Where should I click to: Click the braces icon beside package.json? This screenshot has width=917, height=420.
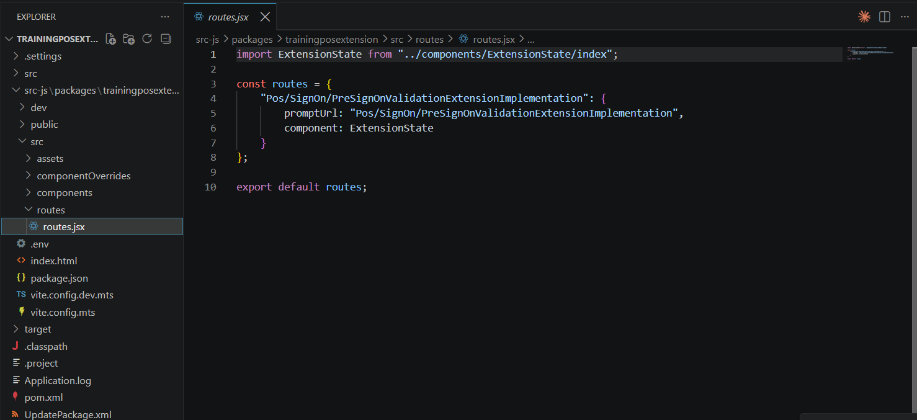(x=21, y=278)
